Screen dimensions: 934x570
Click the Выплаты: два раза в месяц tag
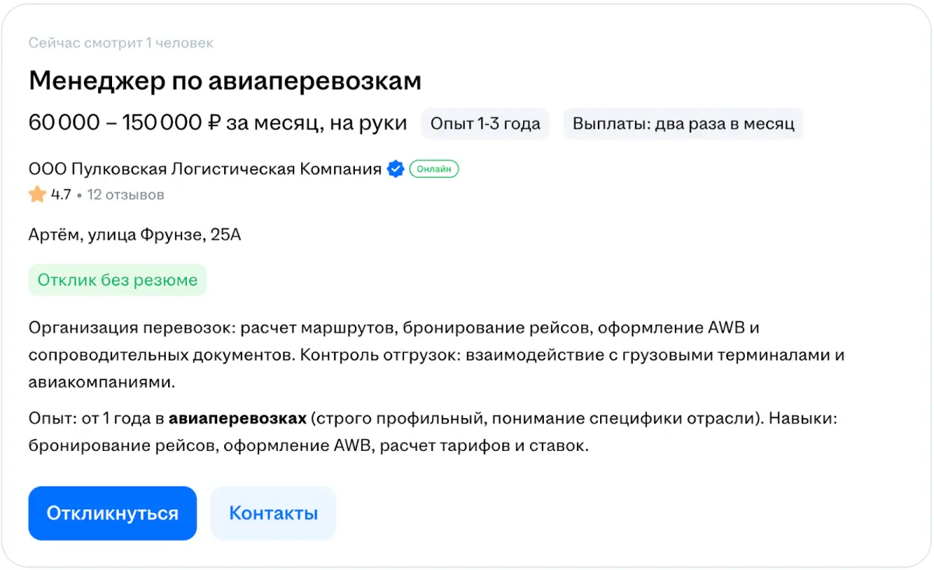coord(683,124)
